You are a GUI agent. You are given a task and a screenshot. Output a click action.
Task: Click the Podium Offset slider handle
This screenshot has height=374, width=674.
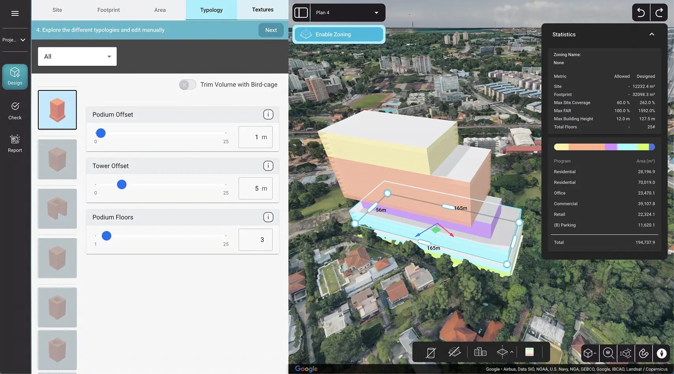coord(101,133)
